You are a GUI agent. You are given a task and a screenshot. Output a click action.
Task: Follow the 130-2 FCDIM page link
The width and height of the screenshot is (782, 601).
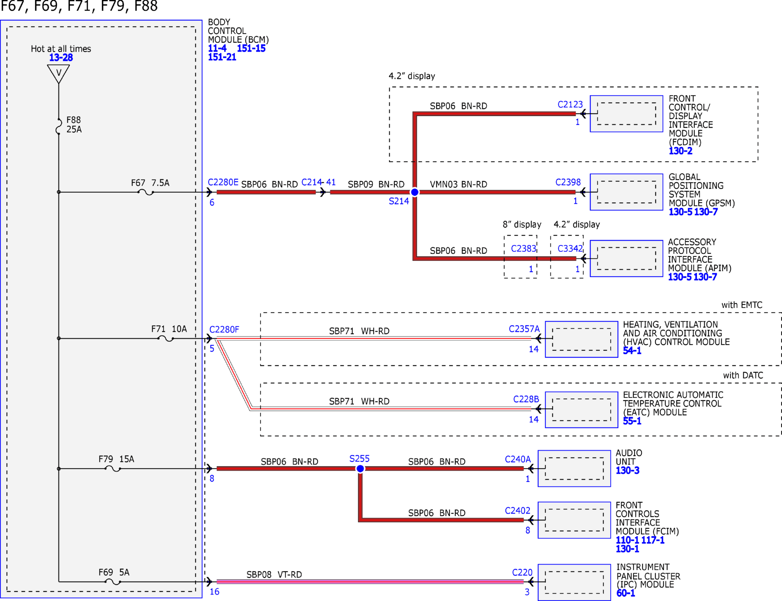(x=680, y=151)
